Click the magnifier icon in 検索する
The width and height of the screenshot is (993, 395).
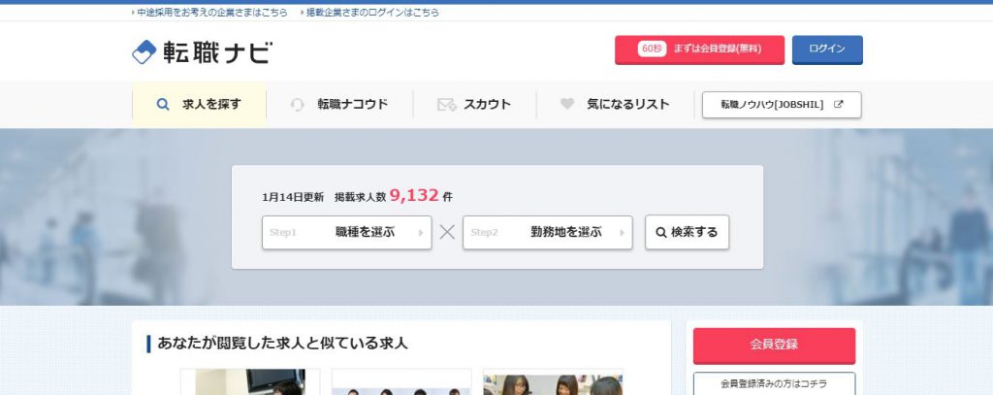click(x=661, y=233)
